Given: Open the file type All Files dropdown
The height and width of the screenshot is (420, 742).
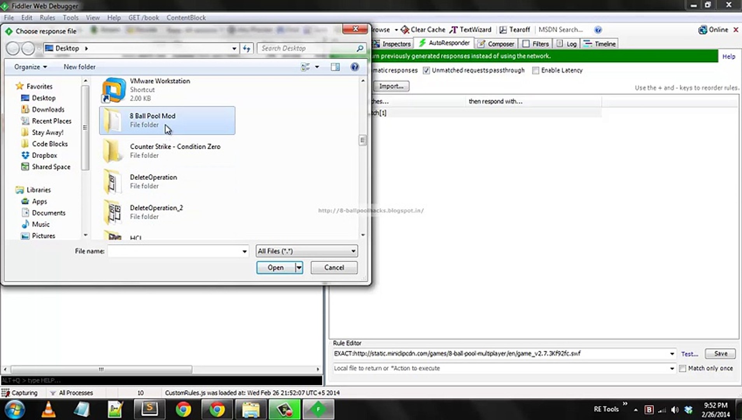Looking at the screenshot, I should 306,251.
